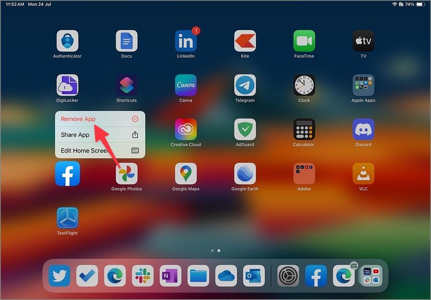Launch Outlook from the dock
The image size is (431, 300).
coord(254,276)
